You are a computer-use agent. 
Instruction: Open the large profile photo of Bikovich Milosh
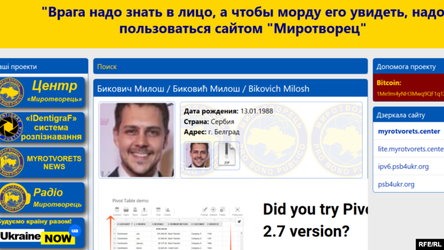tap(137, 140)
